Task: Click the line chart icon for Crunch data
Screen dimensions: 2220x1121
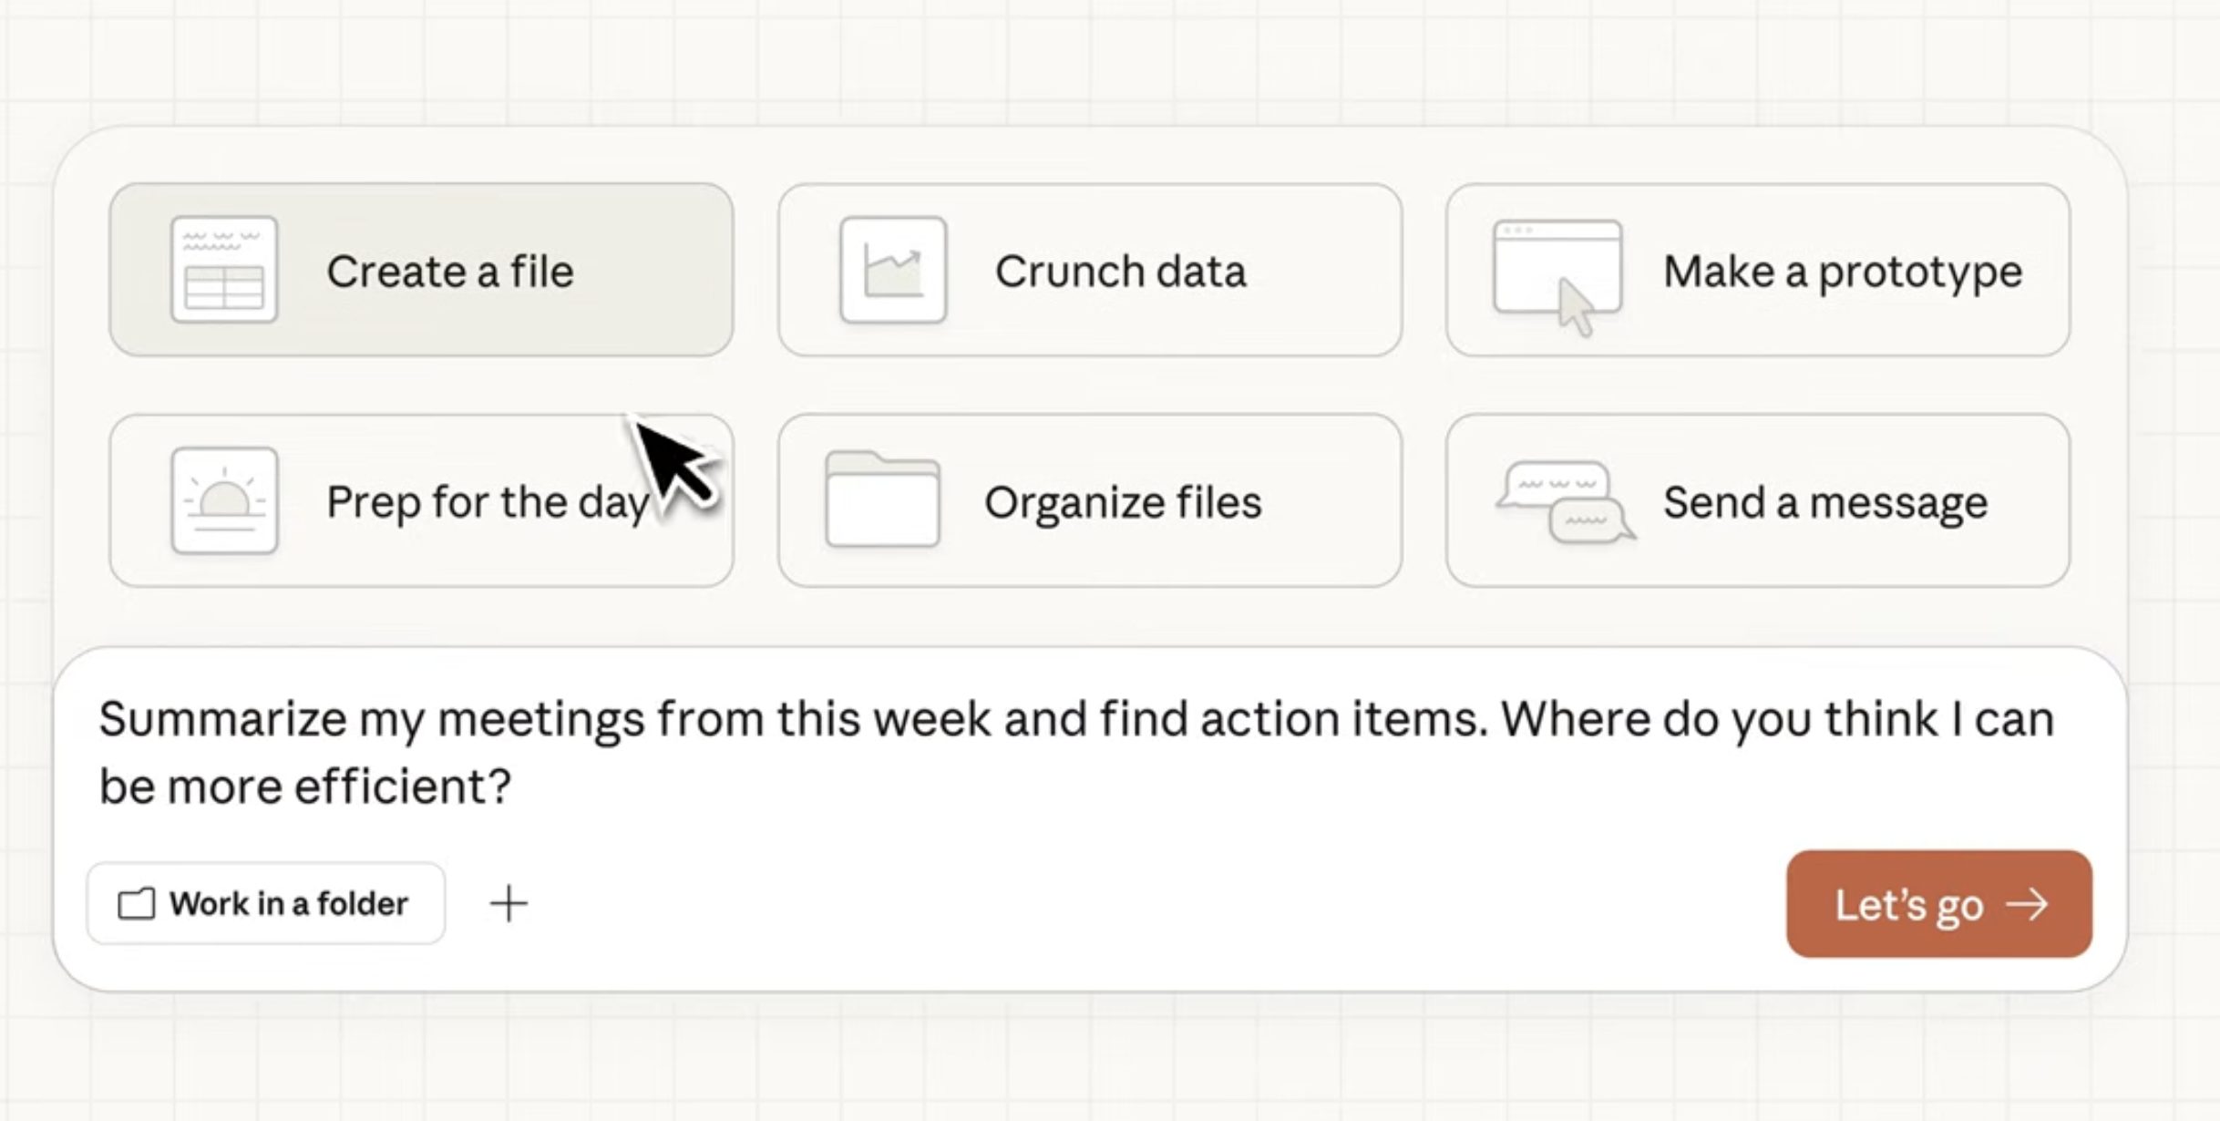Action: 893,270
